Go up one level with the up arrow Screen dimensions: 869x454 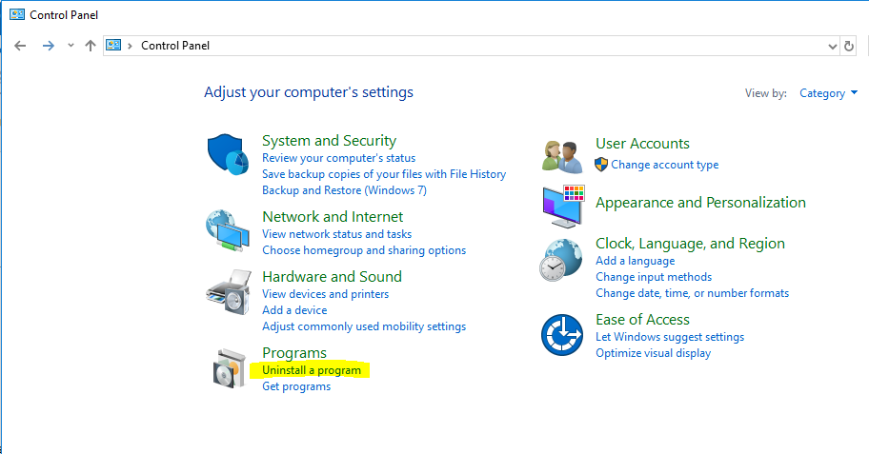[91, 46]
